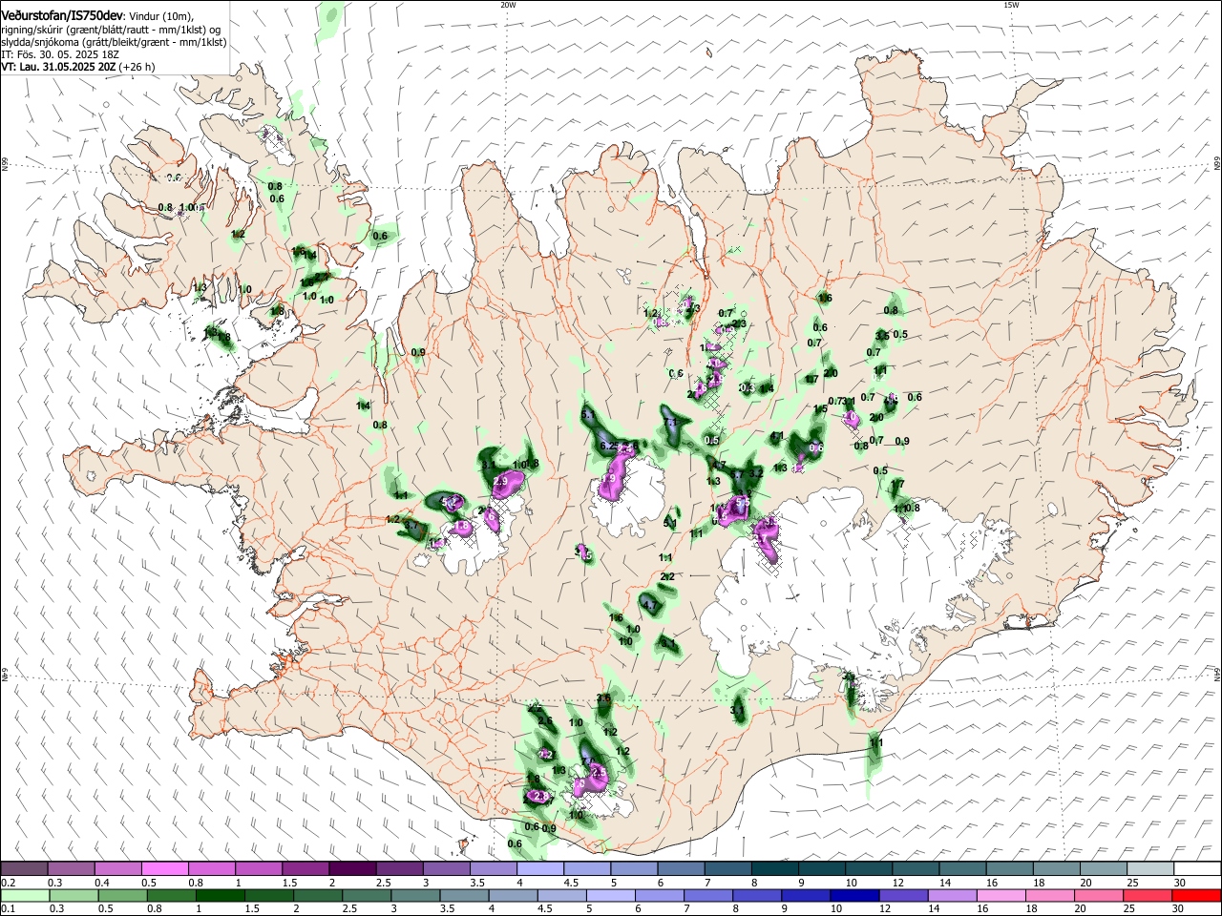The height and width of the screenshot is (916, 1222).
Task: Click the 30 label under the red swatch
Action: coord(1177,908)
